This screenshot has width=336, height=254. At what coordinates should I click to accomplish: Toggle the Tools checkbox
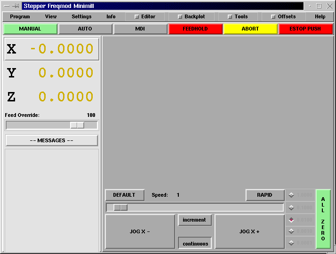230,16
